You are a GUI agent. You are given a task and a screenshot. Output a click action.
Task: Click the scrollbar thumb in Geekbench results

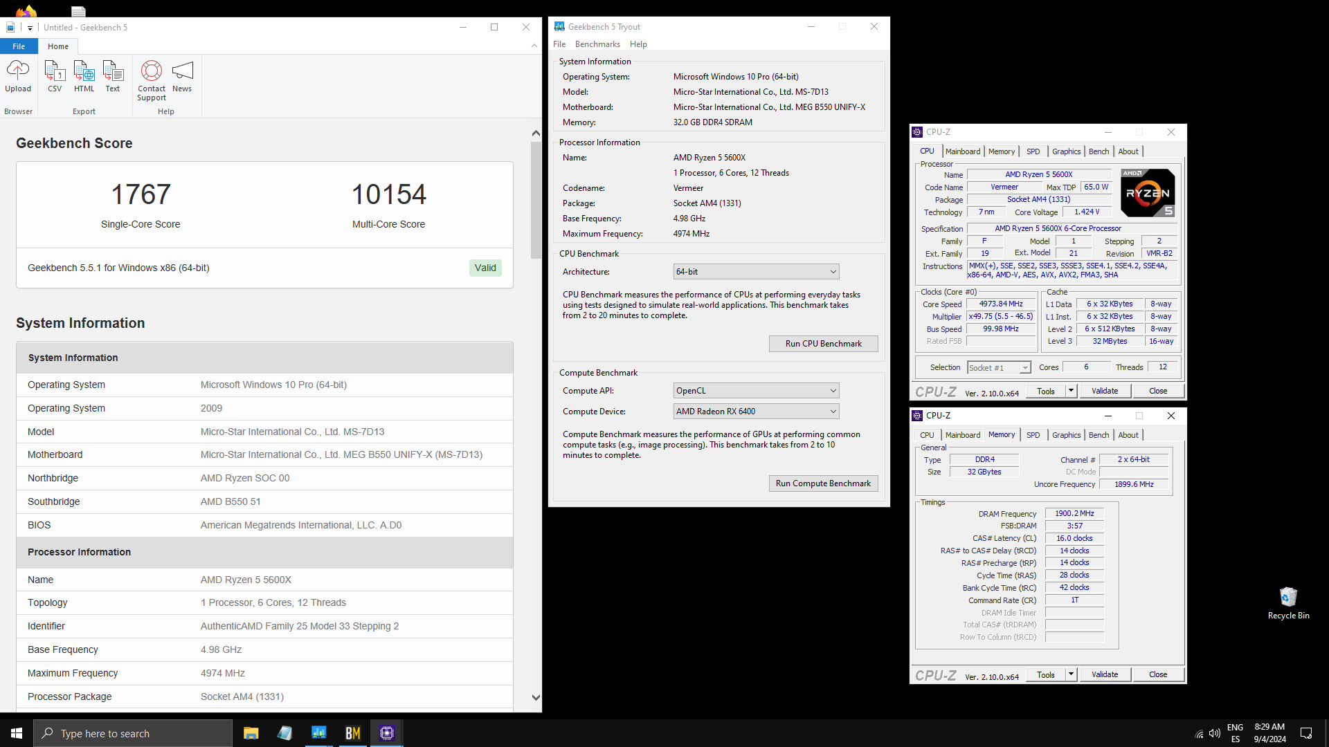point(536,199)
